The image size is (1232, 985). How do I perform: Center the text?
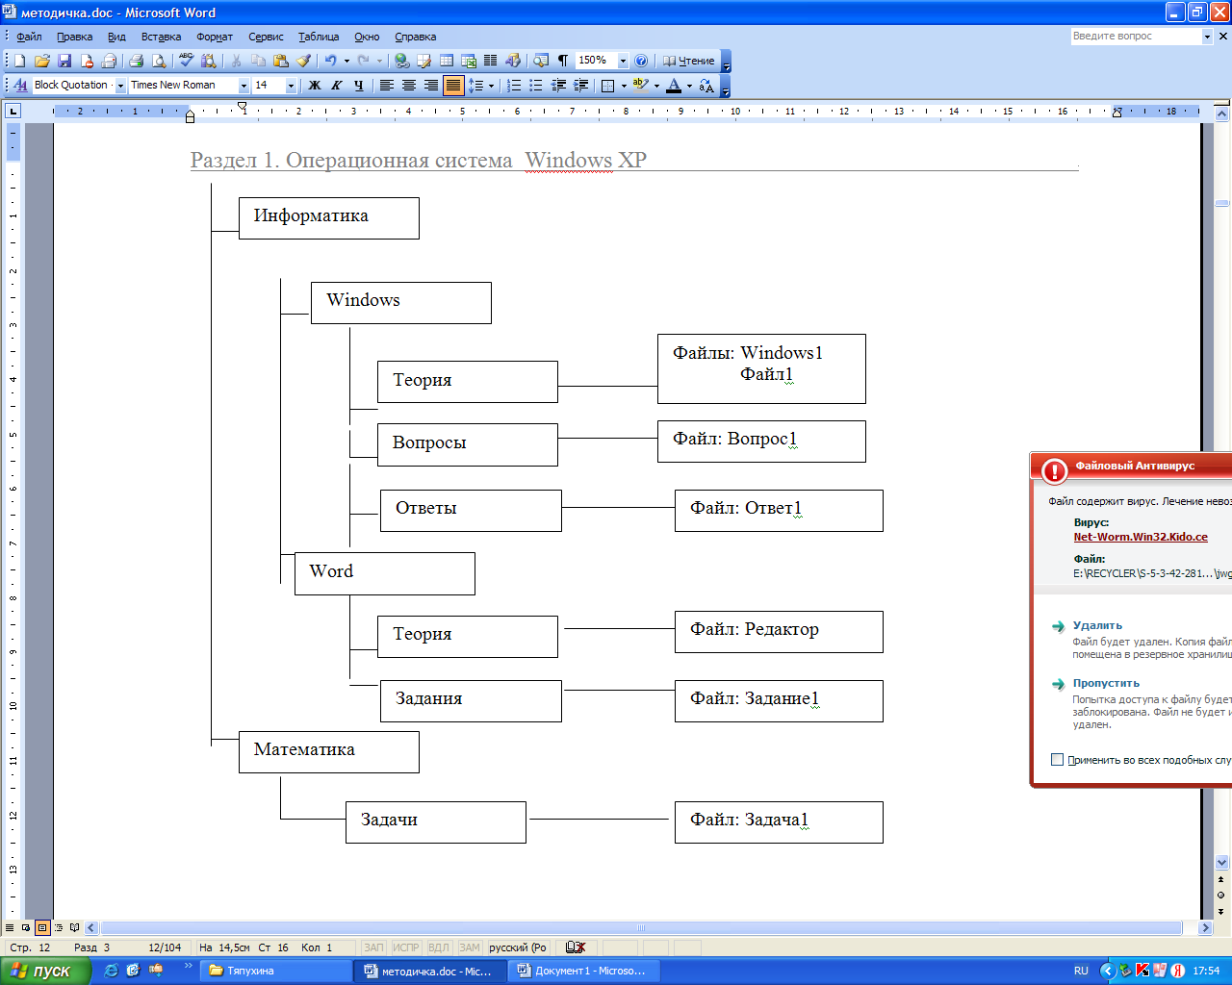[x=408, y=86]
